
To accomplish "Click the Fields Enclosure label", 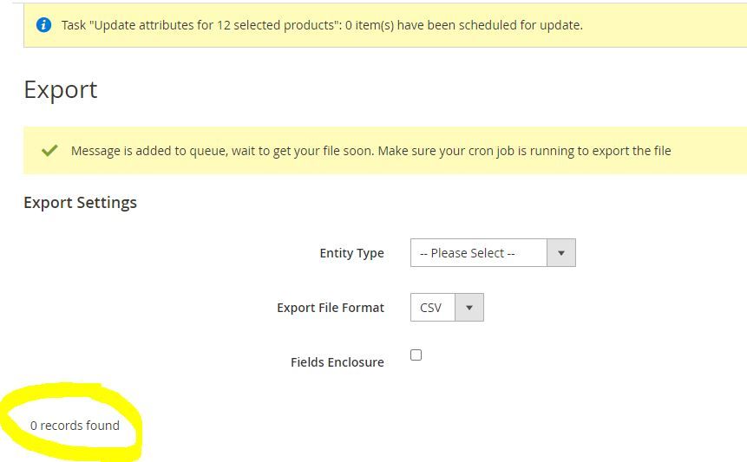I will point(337,362).
